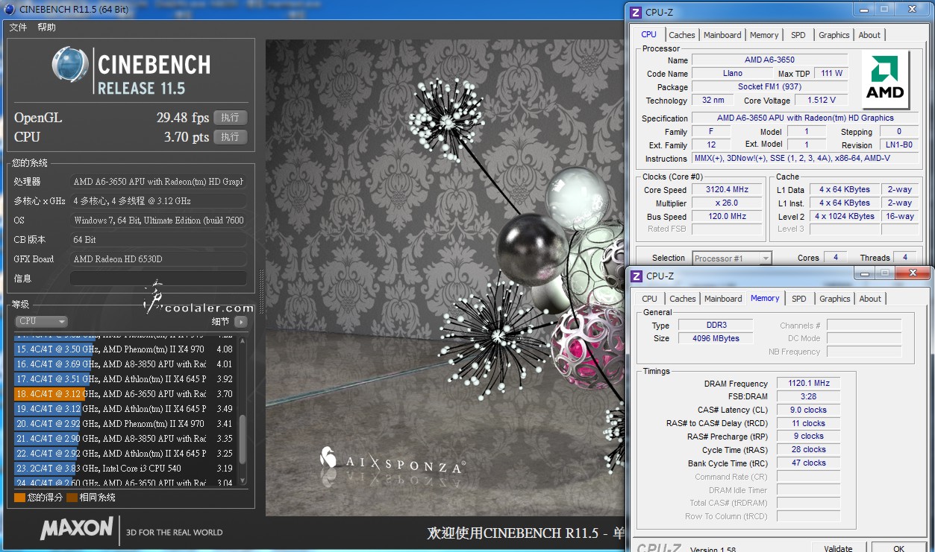Run the CPU benchmark with 执行
Screen dimensions: 935x552
click(230, 137)
